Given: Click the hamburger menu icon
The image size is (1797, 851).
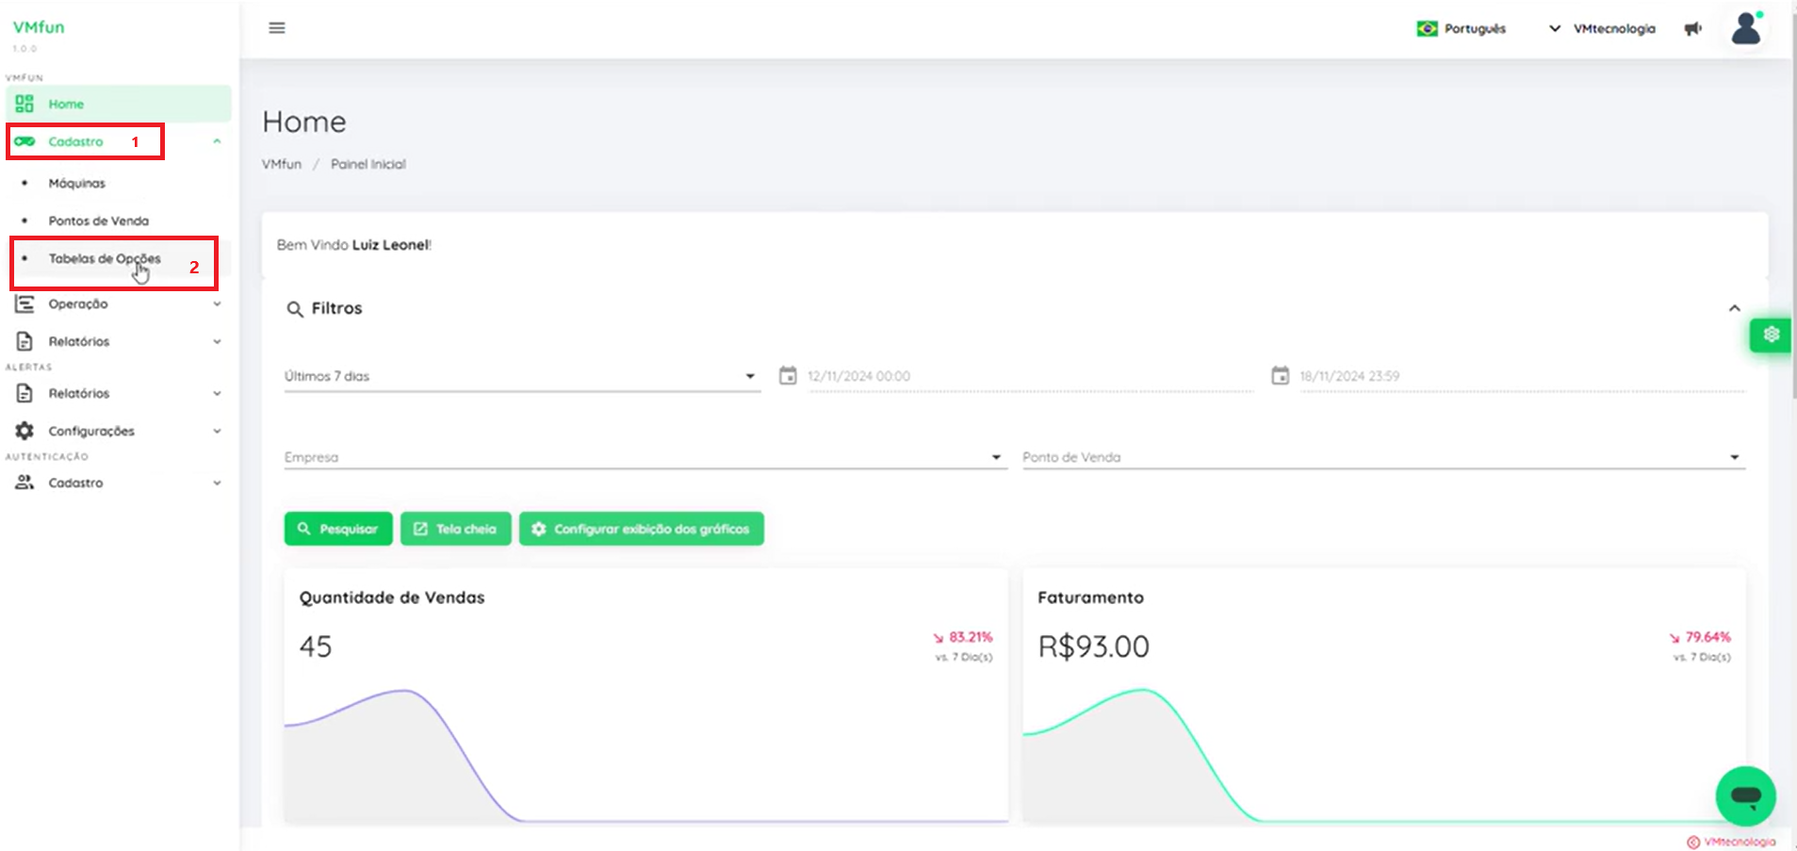Looking at the screenshot, I should pos(277,28).
